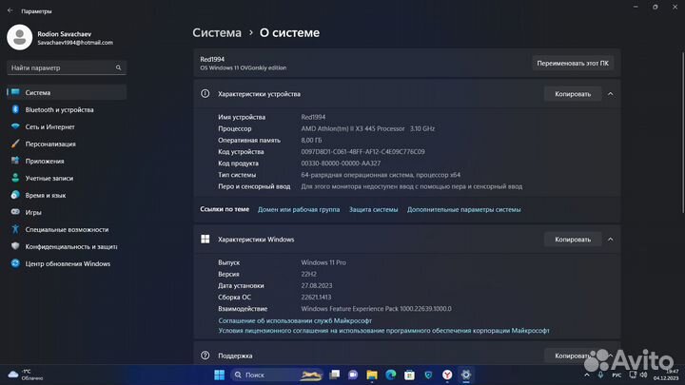Screen dimensions: 685x385
Task: Copy Поддержка info with Копировать button
Action: 573,356
